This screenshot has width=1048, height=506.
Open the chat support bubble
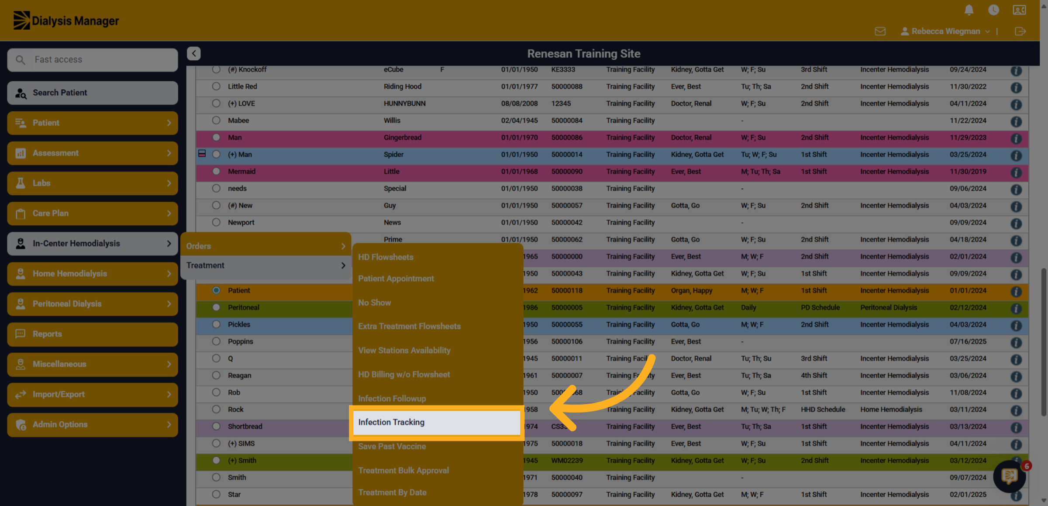point(1010,476)
